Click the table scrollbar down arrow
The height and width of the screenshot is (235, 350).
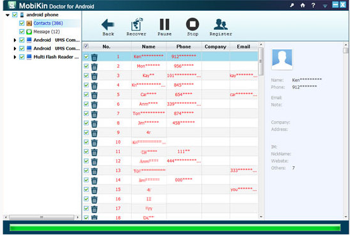tap(261, 217)
